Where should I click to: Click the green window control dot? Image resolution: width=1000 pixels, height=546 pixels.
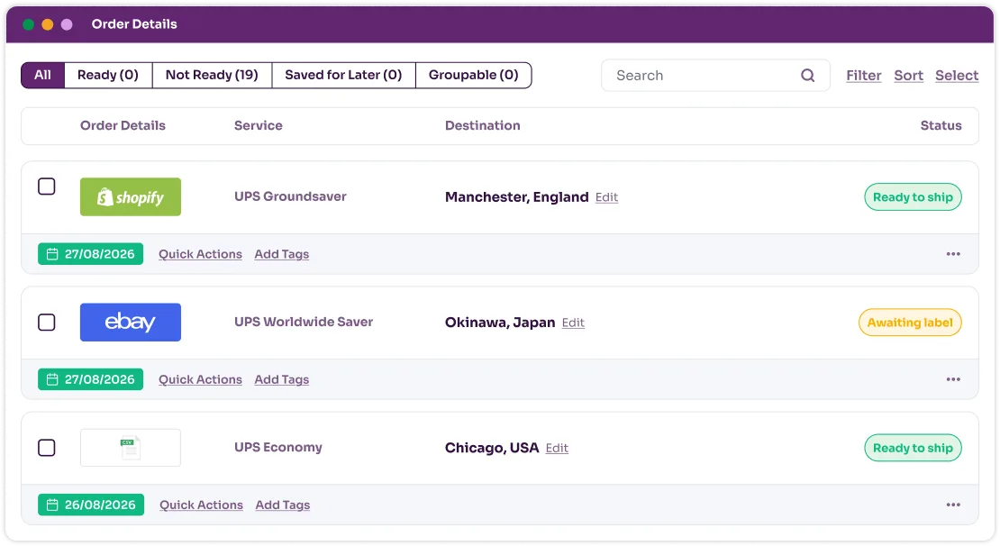28,24
